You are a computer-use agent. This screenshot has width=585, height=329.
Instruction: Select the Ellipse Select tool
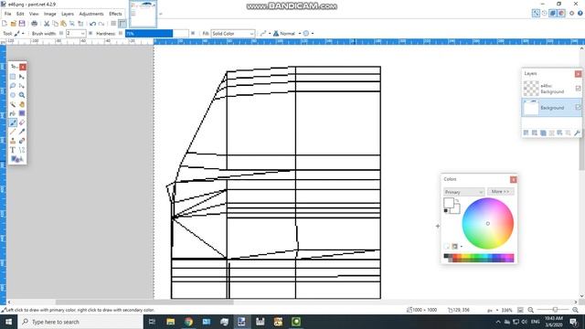[13, 95]
